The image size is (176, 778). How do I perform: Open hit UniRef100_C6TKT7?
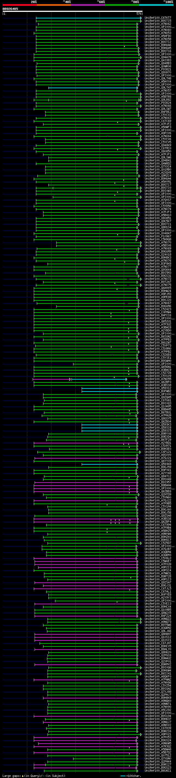pyautogui.click(x=158, y=18)
